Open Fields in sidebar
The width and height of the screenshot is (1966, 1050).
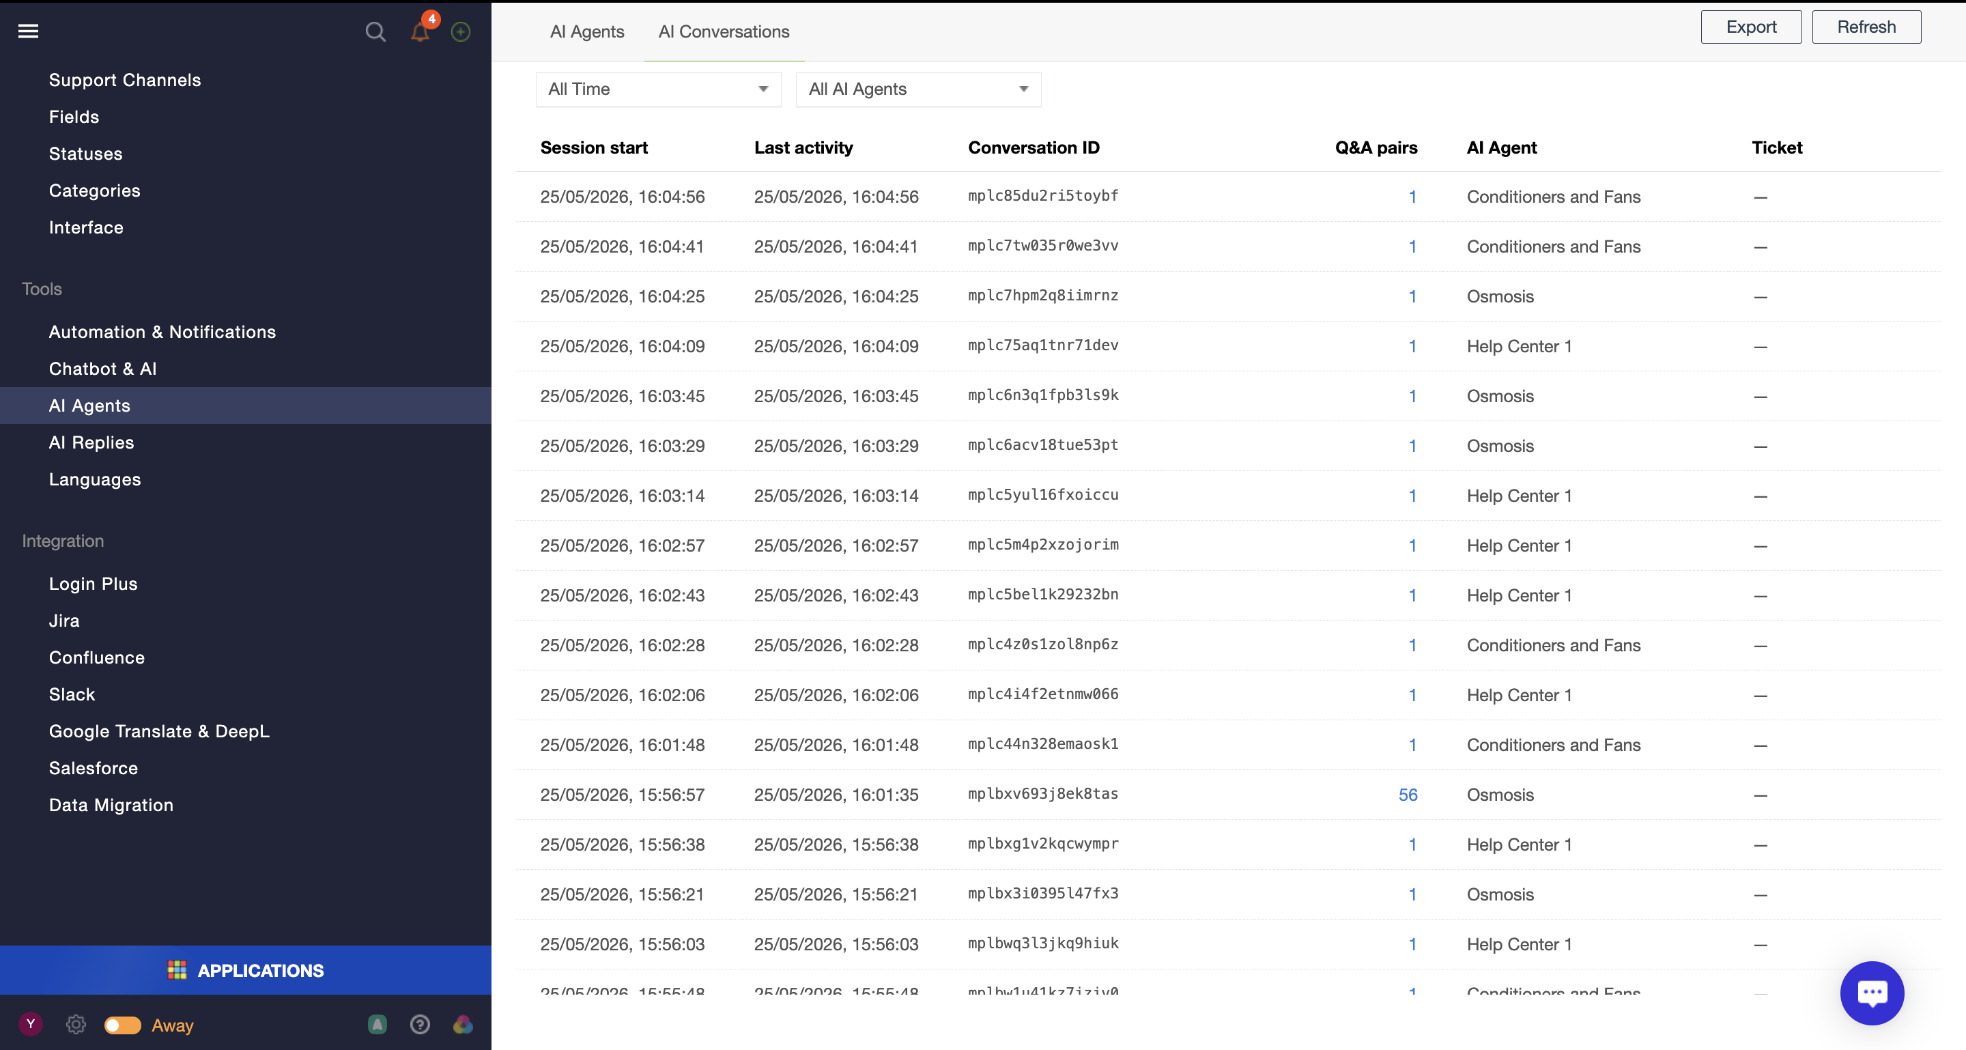74,117
